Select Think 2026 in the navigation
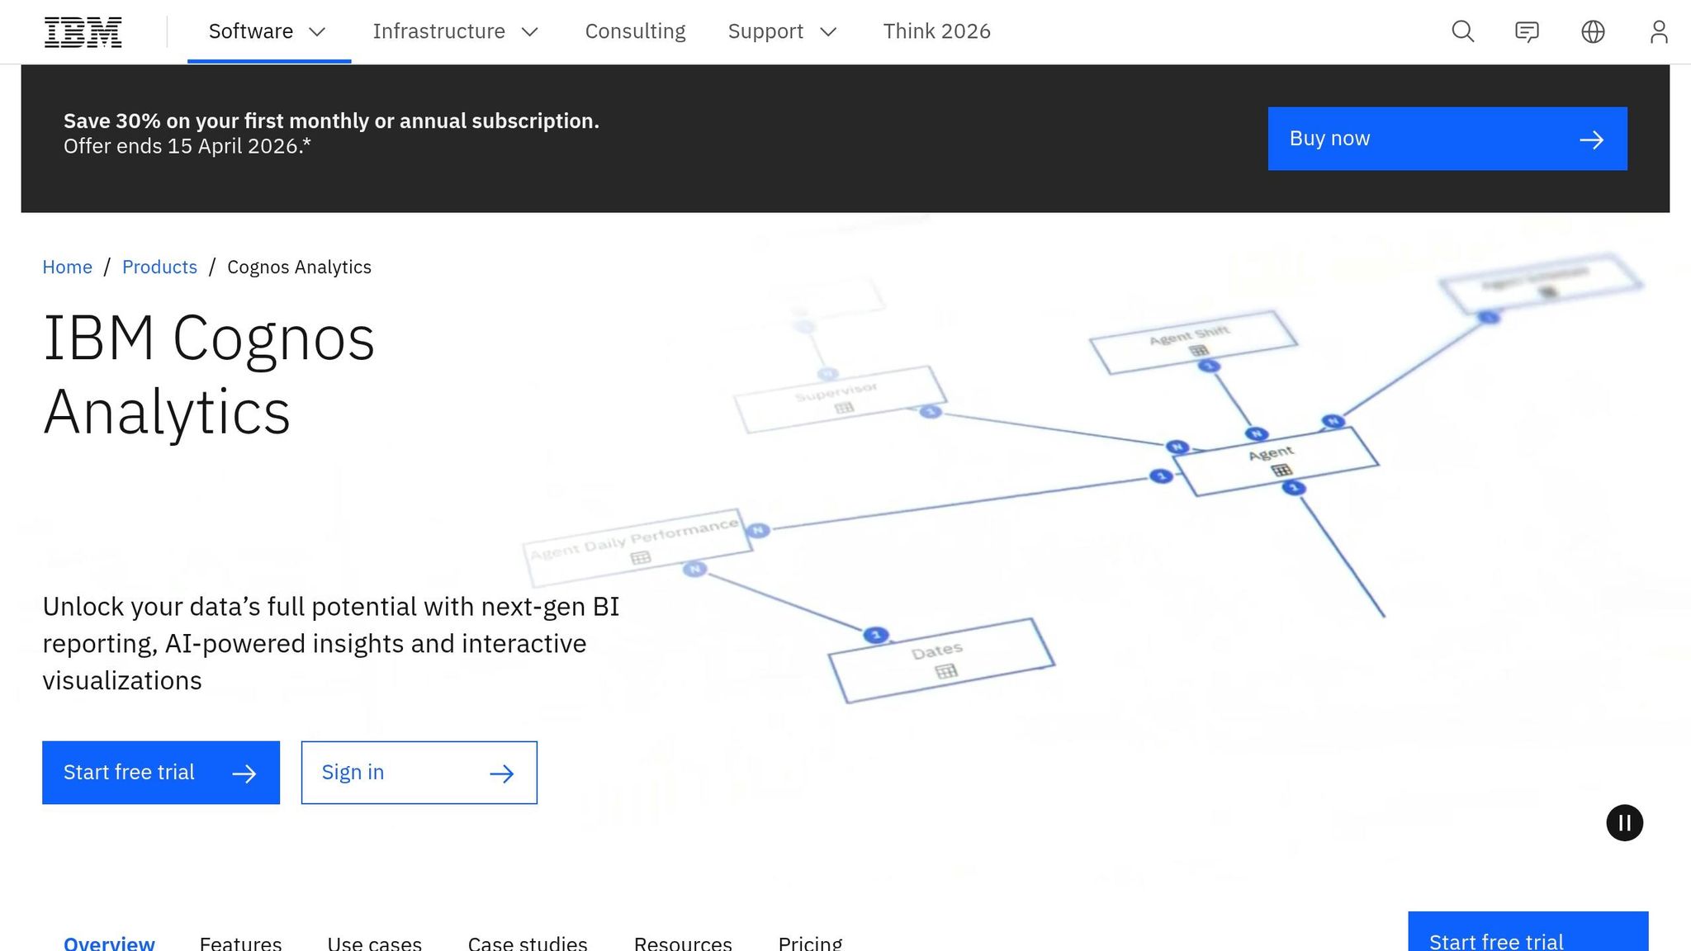Screen dimensions: 1691x951 coord(937,31)
